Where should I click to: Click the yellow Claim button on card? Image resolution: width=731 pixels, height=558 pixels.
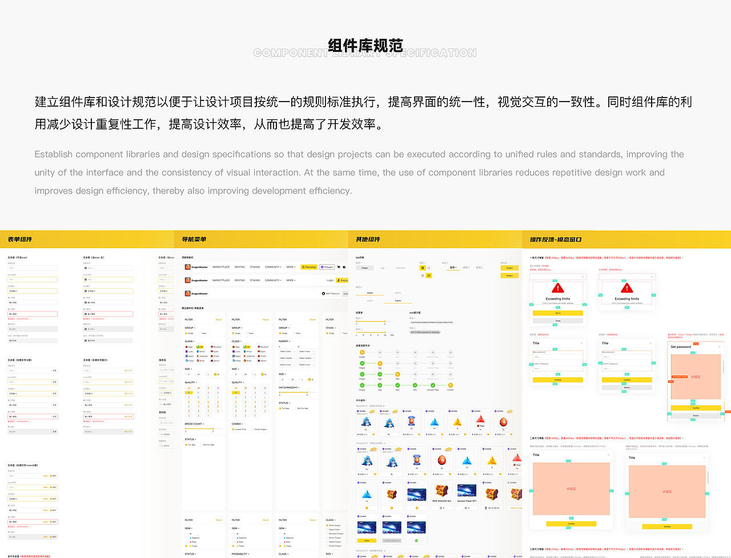pyautogui.click(x=367, y=540)
